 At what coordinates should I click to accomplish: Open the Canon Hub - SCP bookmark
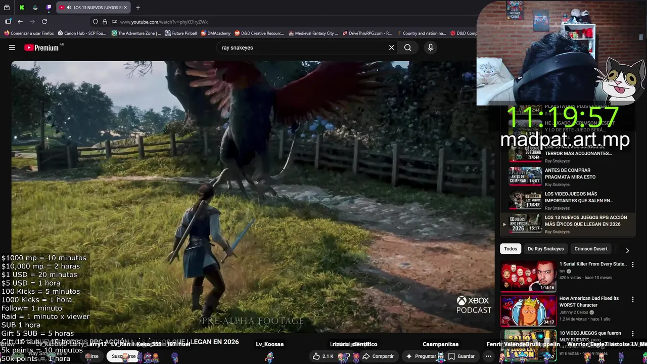[82, 33]
